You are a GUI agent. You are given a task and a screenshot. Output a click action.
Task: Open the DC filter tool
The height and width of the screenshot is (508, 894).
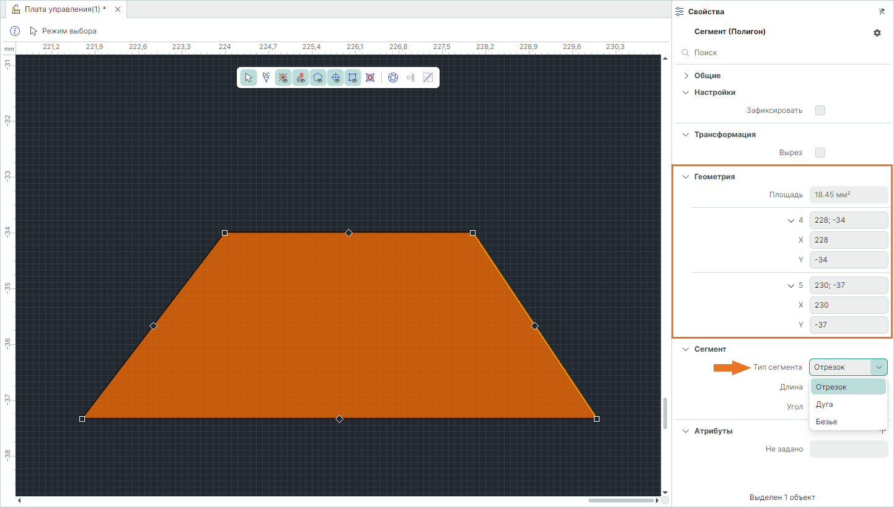(x=266, y=78)
